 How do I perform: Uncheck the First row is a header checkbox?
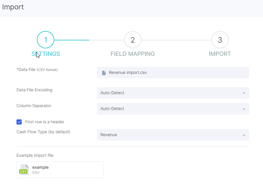pos(19,122)
